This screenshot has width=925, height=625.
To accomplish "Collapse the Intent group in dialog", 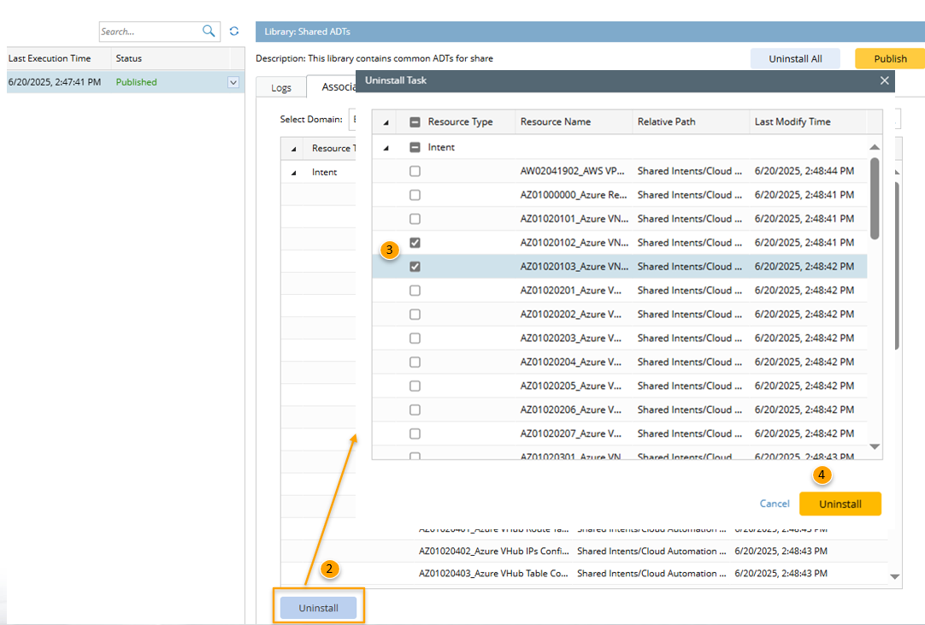I will point(386,147).
